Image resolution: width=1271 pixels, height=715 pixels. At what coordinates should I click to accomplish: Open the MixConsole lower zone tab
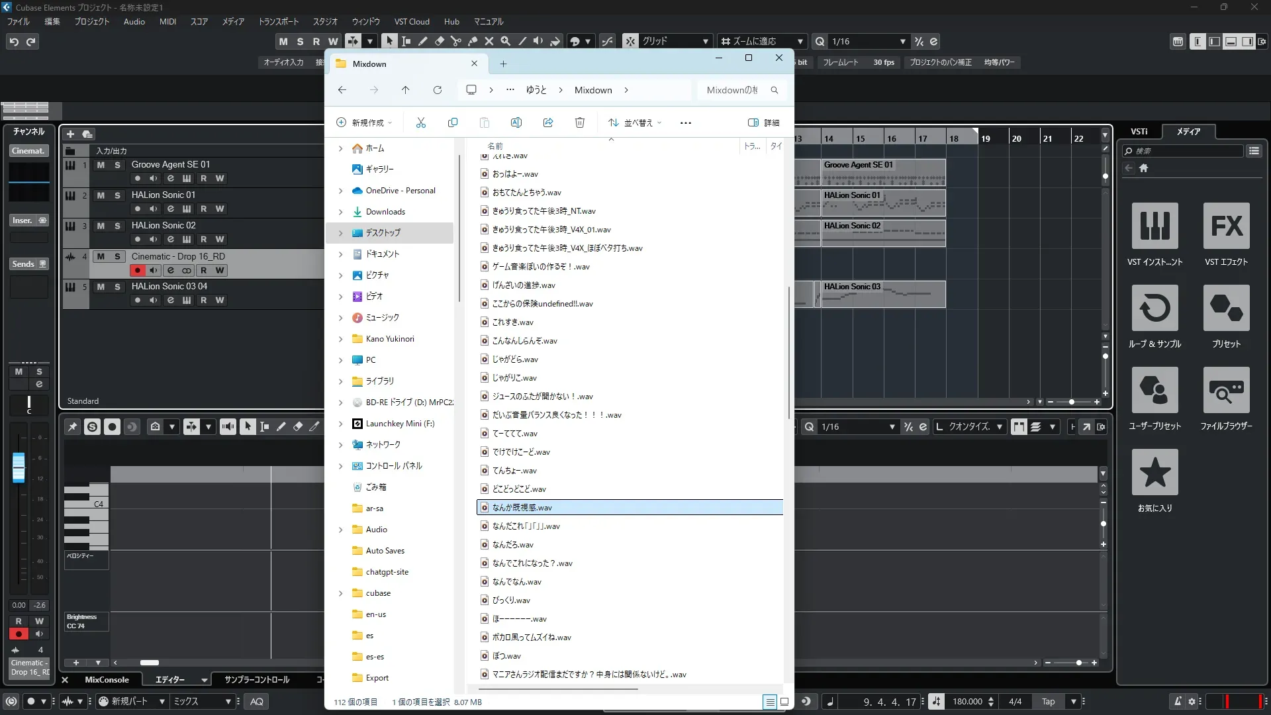(x=107, y=679)
